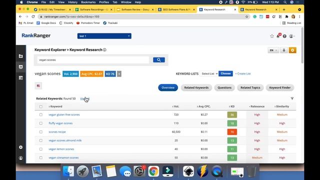Open the Bookmarks menu in menu bar
The height and width of the screenshot is (180, 320).
coord(88,2)
